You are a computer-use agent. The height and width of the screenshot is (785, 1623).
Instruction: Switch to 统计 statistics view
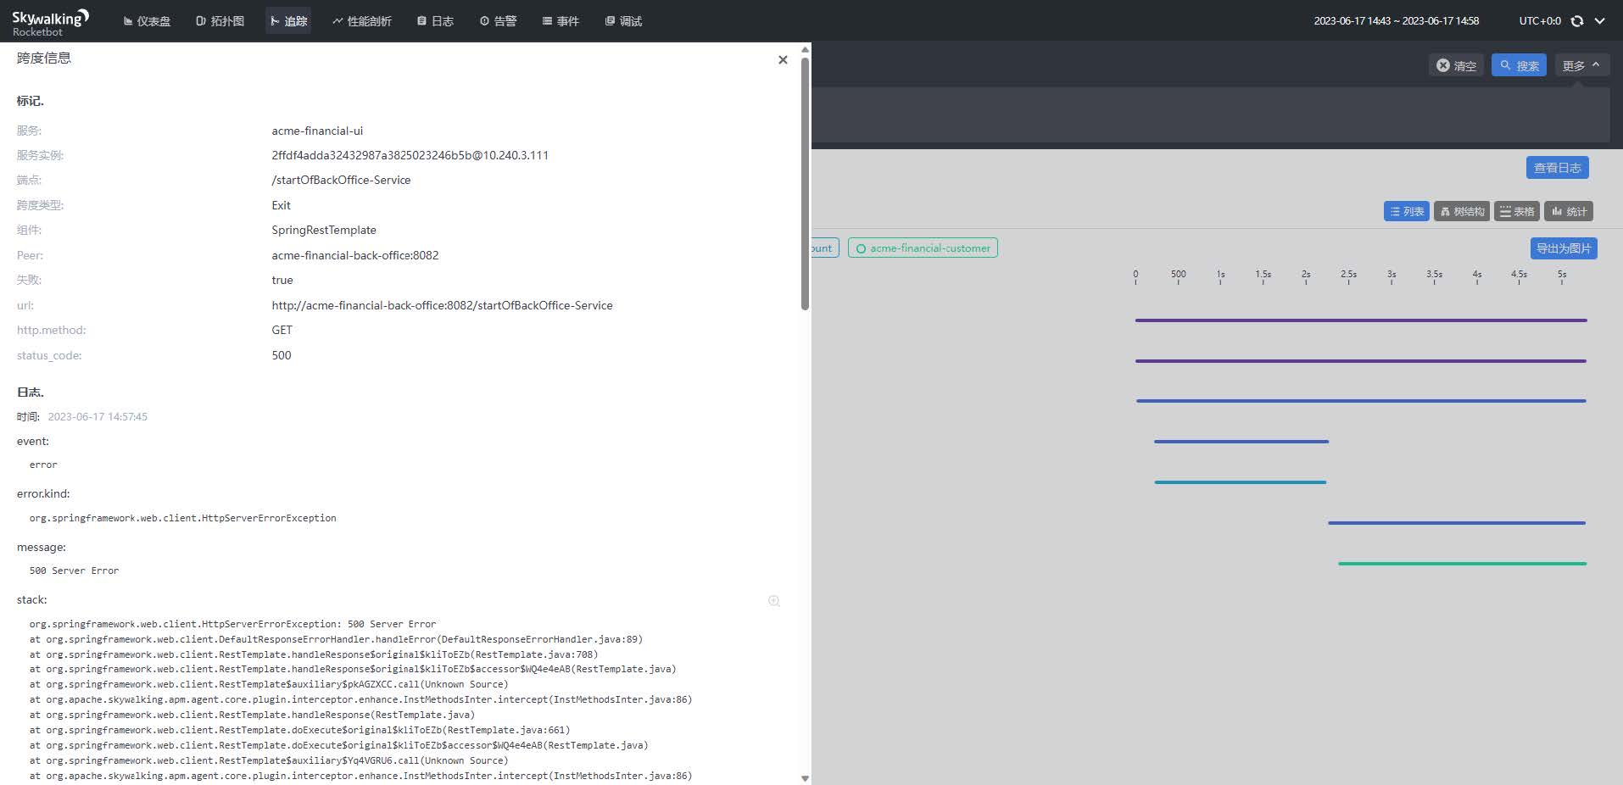click(1569, 211)
